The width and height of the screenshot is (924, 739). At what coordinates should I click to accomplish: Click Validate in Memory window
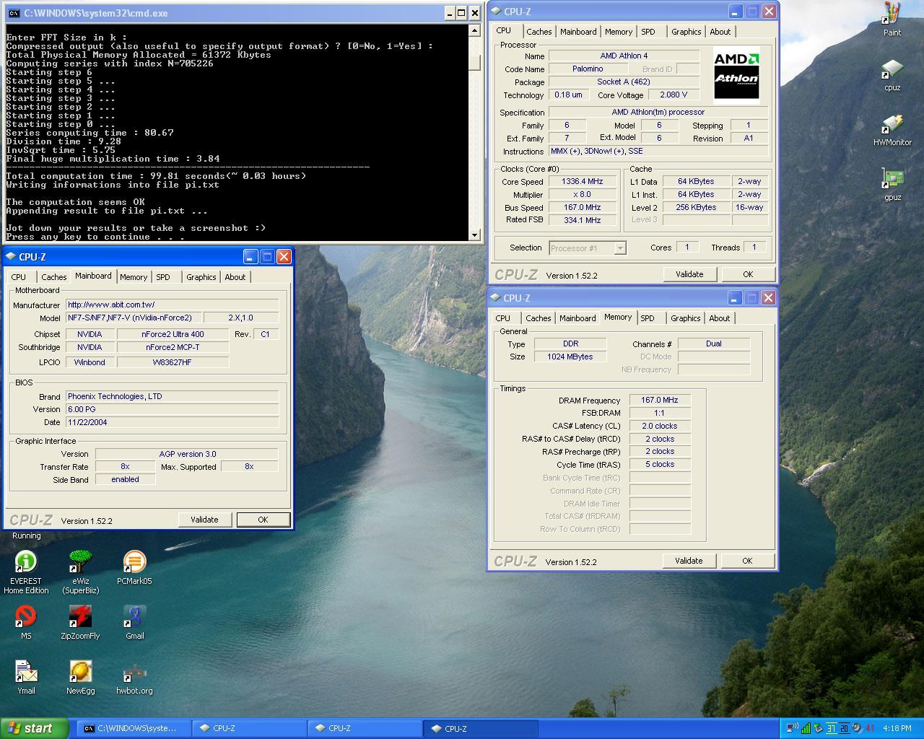[689, 561]
